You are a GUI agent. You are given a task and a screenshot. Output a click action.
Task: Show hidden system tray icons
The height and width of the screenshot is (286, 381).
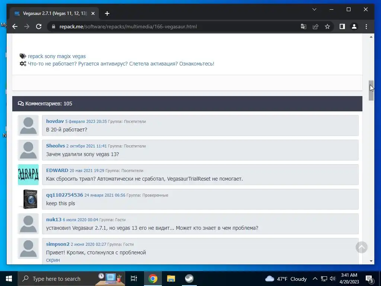pyautogui.click(x=315, y=279)
